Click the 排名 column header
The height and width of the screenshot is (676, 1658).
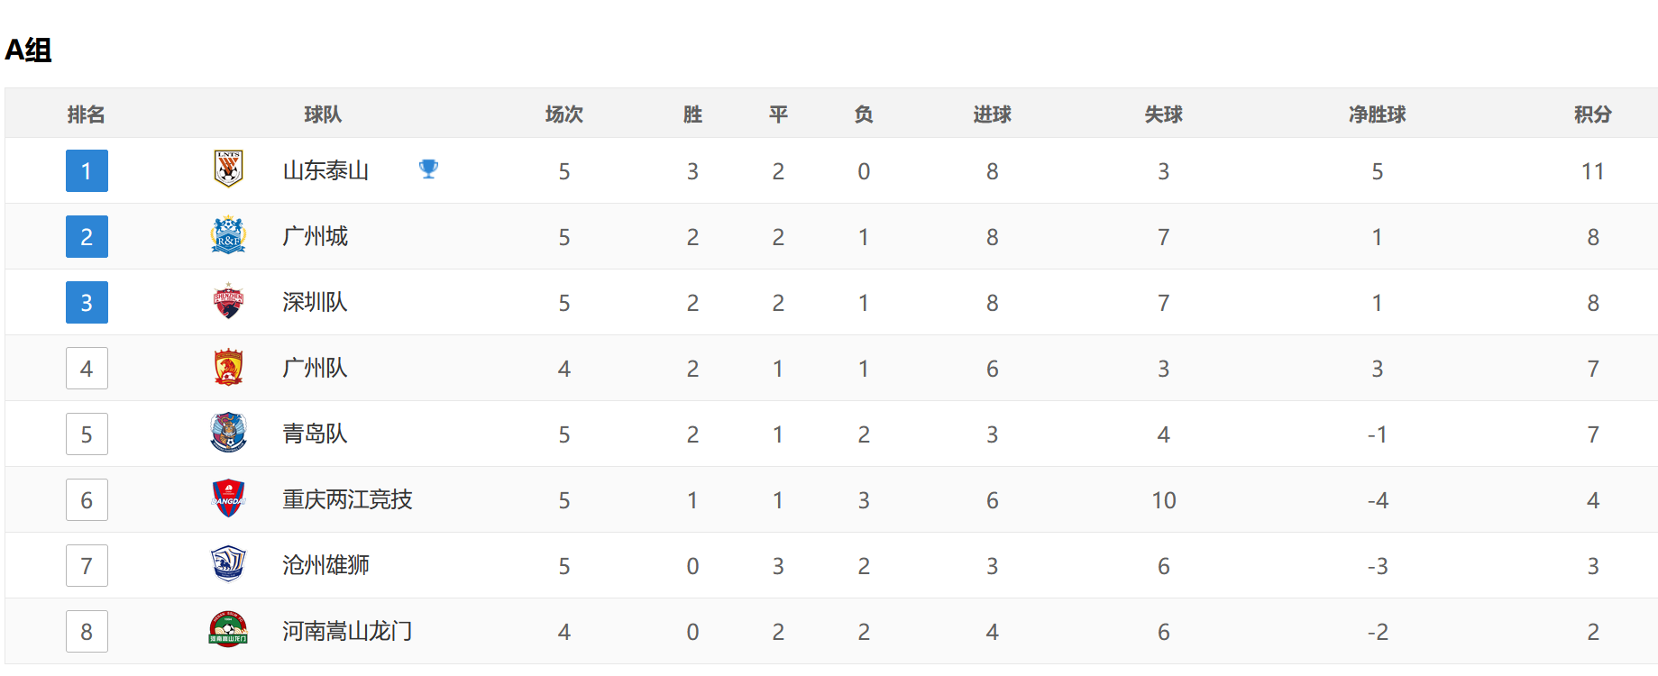[x=87, y=114]
